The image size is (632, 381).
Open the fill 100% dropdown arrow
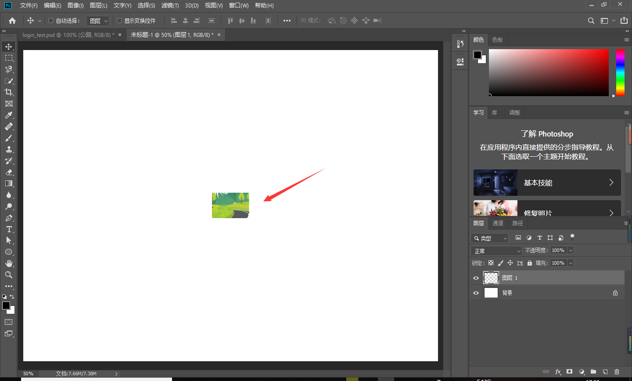tap(571, 263)
